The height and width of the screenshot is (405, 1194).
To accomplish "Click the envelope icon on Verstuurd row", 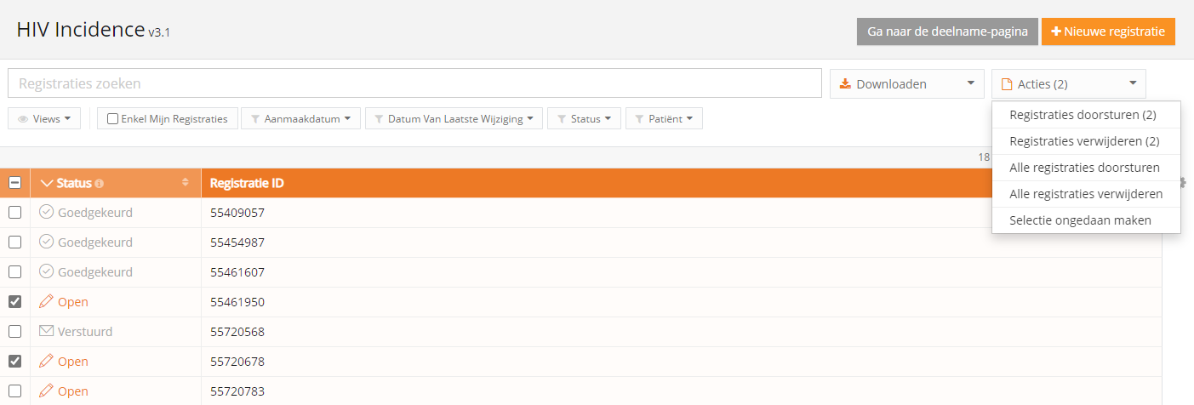I will (47, 332).
